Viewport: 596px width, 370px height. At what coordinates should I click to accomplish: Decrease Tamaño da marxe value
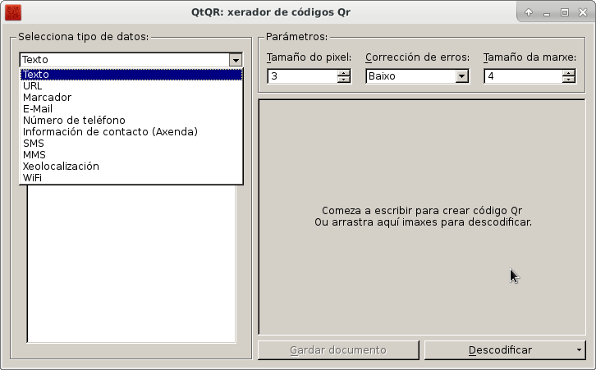coord(568,80)
